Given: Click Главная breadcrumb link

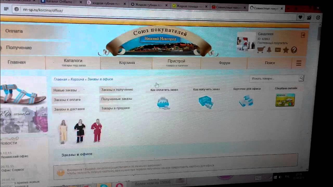Looking at the screenshot, I should [x=60, y=79].
